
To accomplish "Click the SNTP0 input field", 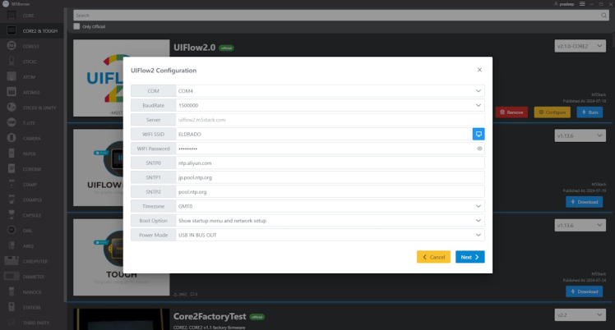I will [330, 163].
